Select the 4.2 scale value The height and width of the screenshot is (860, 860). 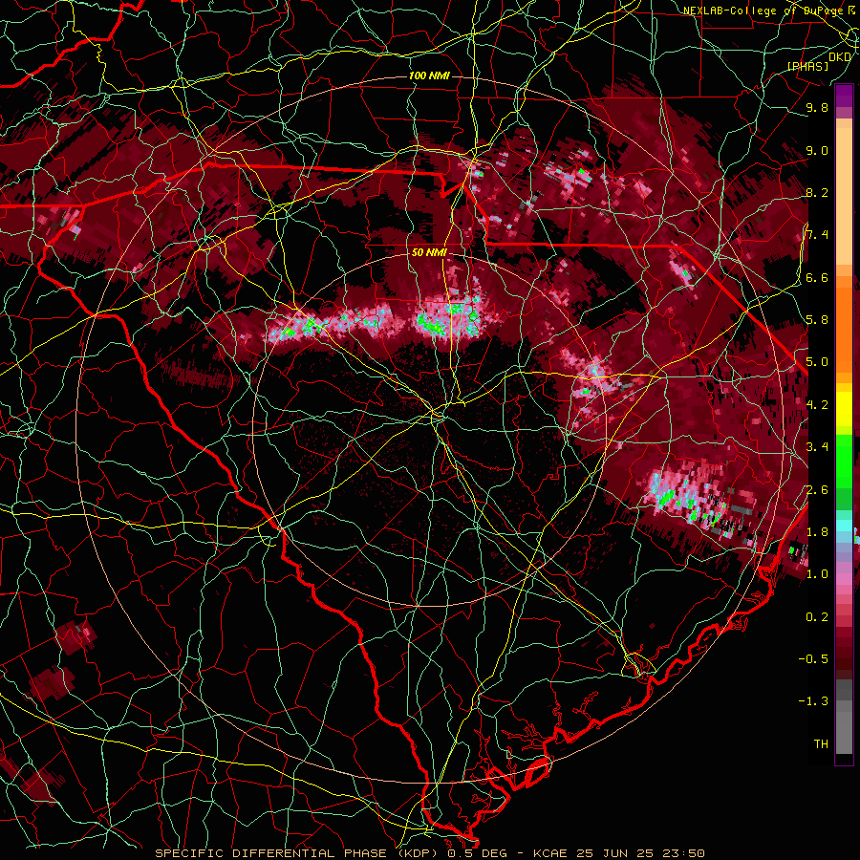tap(817, 405)
